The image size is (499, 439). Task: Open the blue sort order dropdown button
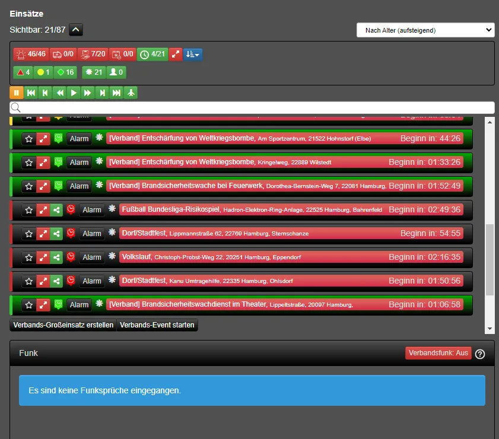pos(193,55)
